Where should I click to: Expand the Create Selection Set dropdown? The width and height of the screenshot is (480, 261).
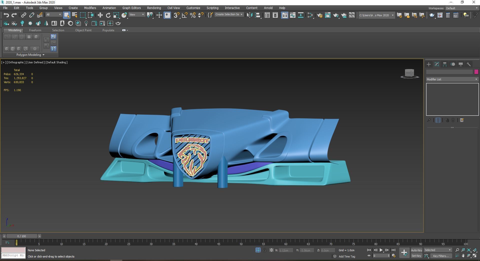(229, 15)
